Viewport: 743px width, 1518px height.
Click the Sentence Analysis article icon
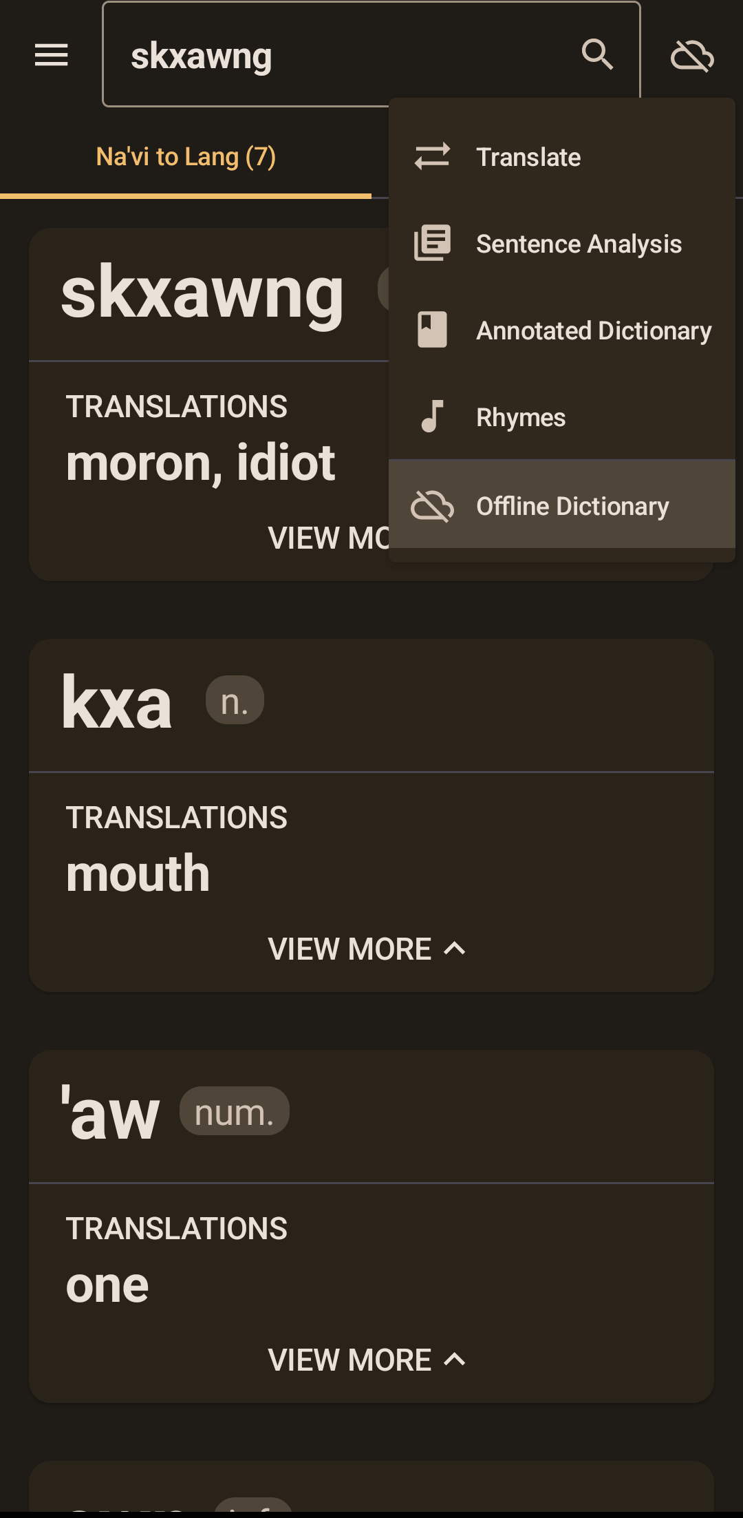point(431,243)
